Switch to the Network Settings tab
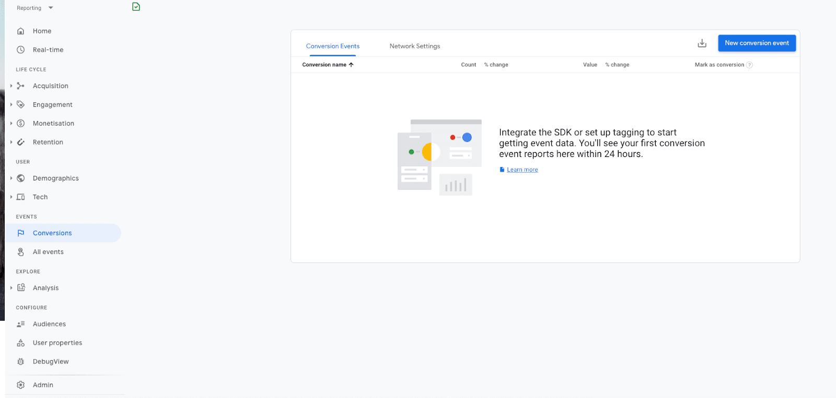Screen dimensions: 836x398 414,46
